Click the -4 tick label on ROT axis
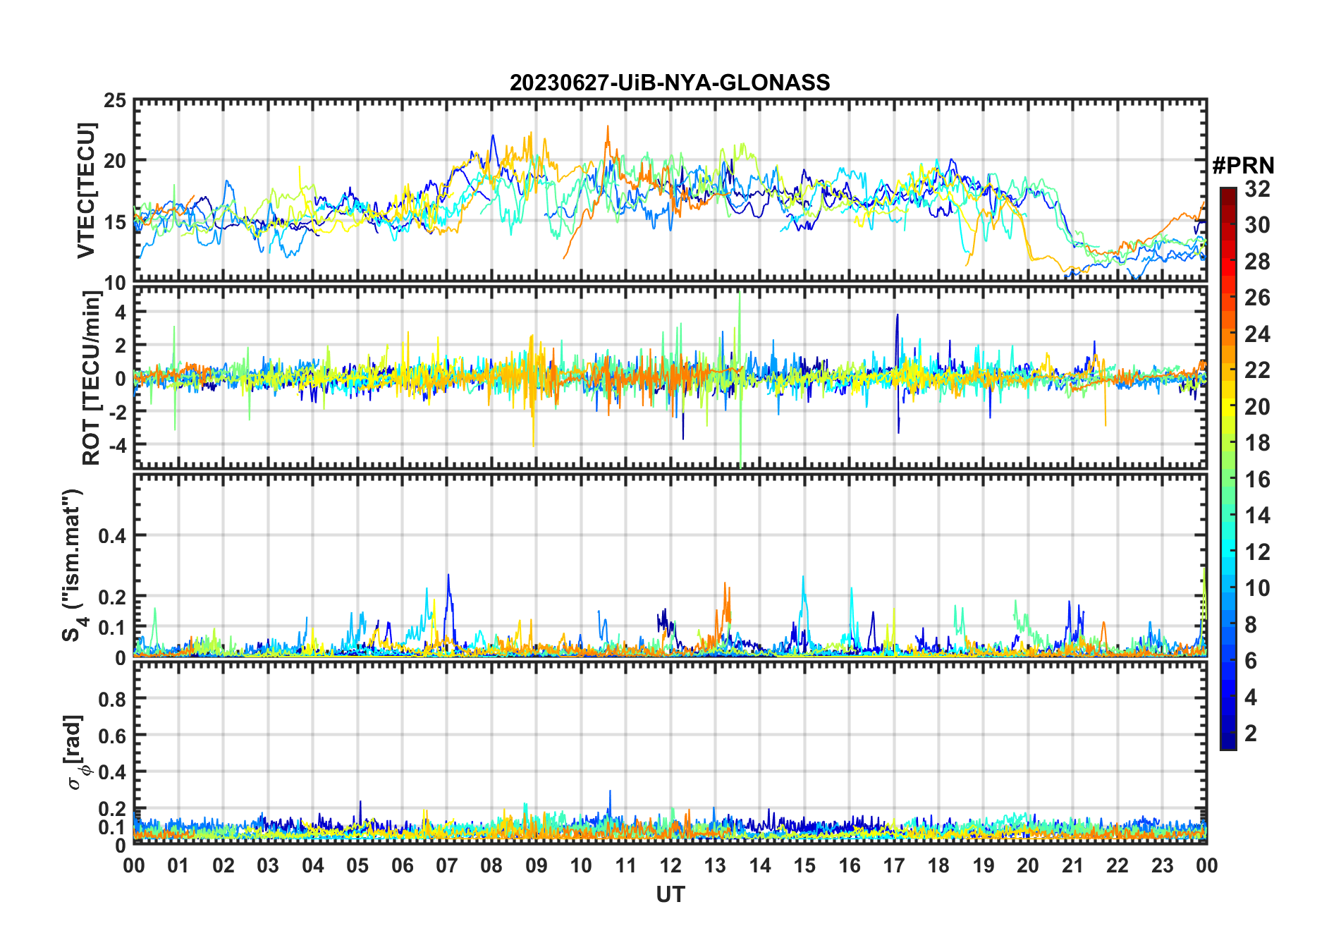Image resolution: width=1341 pixels, height=938 pixels. (116, 444)
